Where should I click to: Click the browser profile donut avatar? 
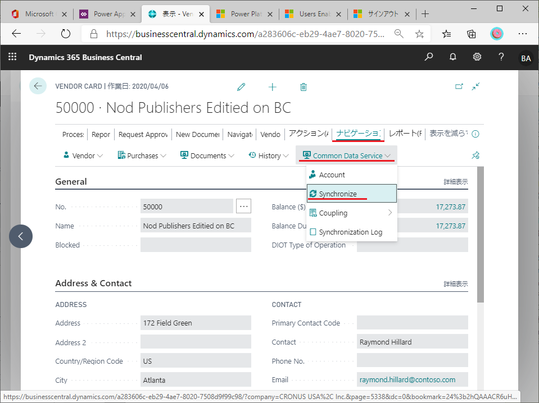coord(496,34)
